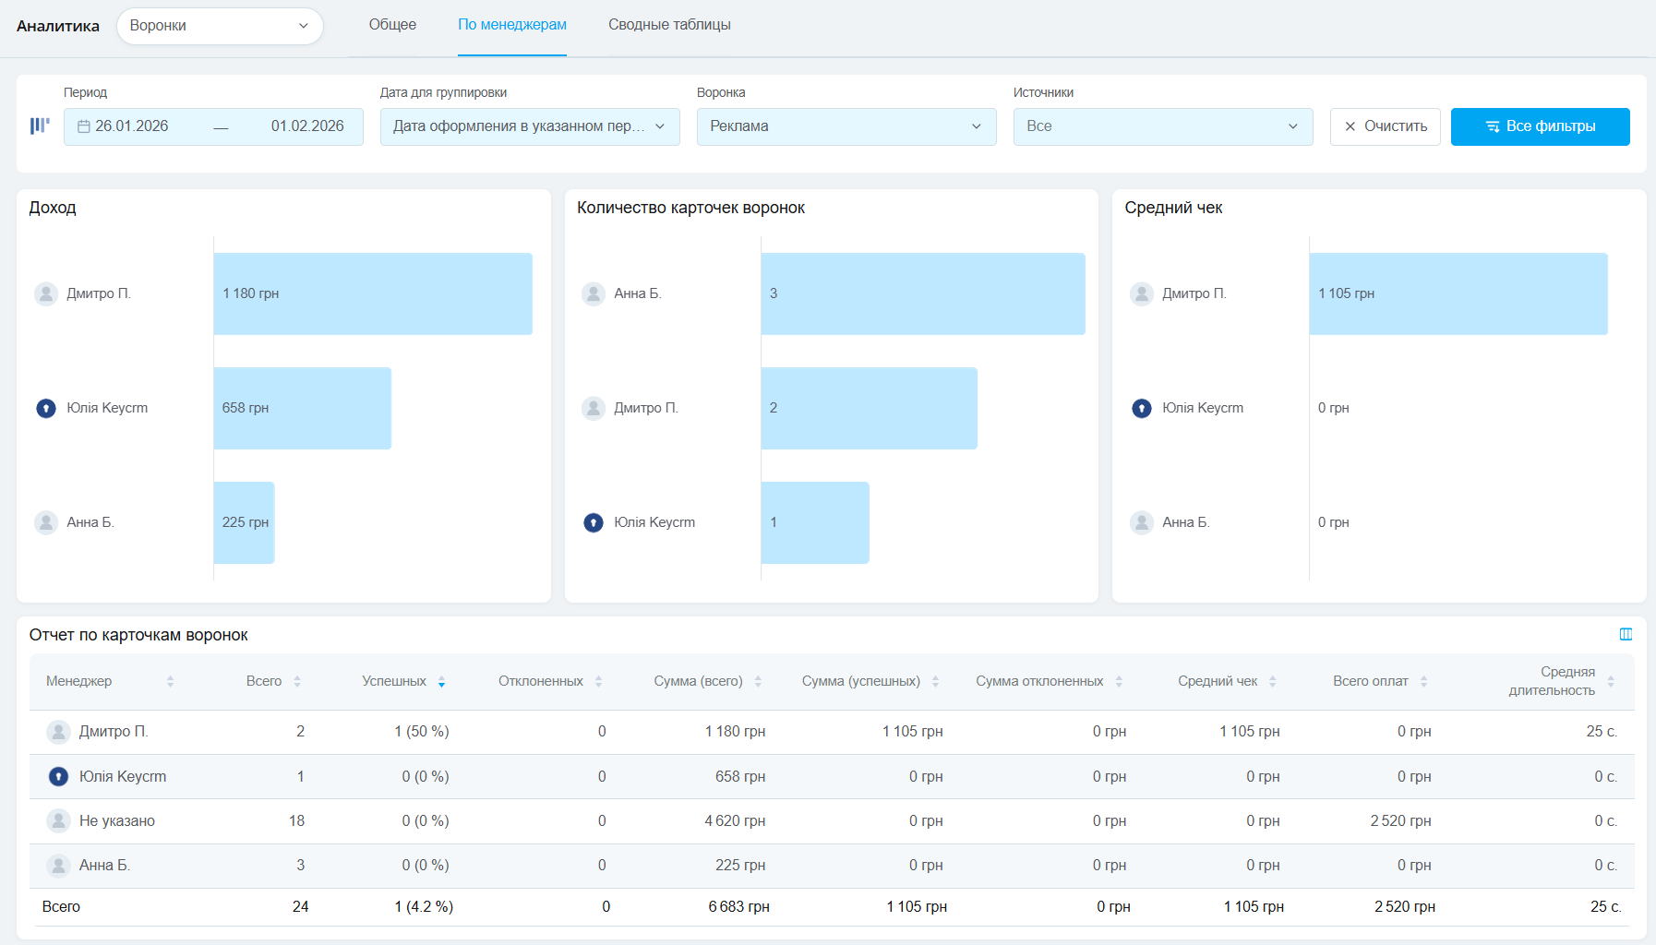The width and height of the screenshot is (1656, 945).
Task: Switch to the Общее tab
Action: tap(392, 25)
